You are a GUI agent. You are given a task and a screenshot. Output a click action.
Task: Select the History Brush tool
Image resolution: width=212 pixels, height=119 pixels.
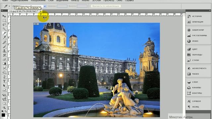[x=4, y=55]
